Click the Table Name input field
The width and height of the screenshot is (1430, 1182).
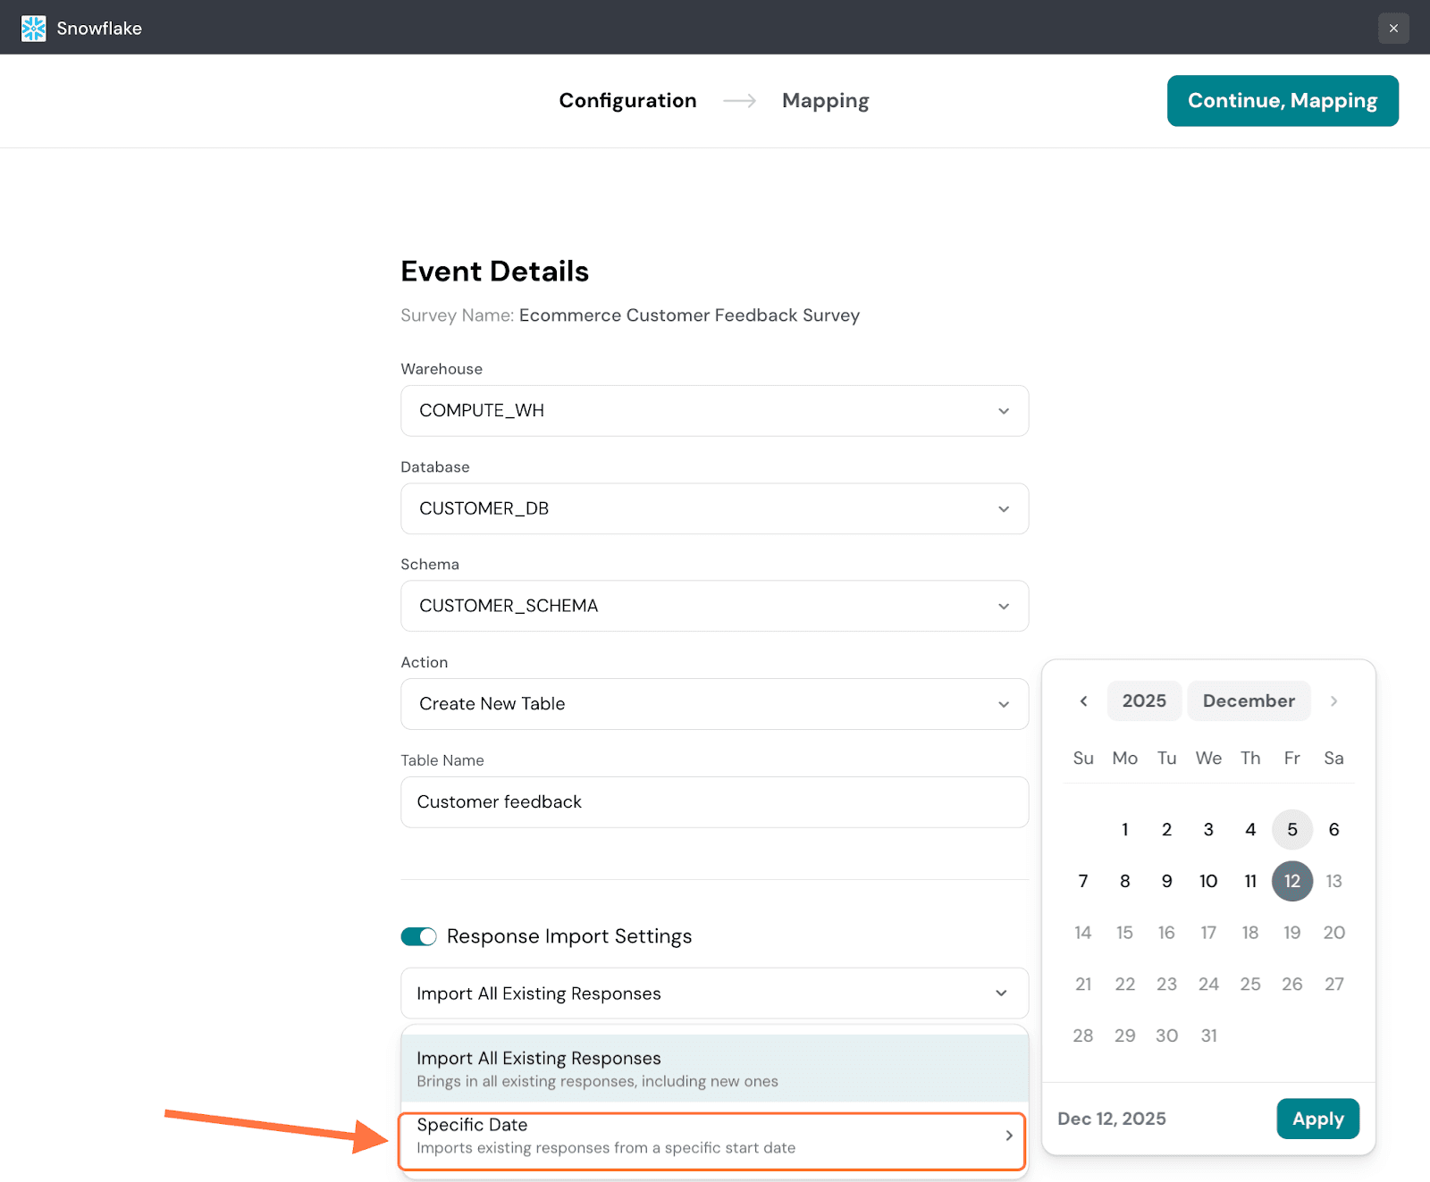tap(714, 802)
